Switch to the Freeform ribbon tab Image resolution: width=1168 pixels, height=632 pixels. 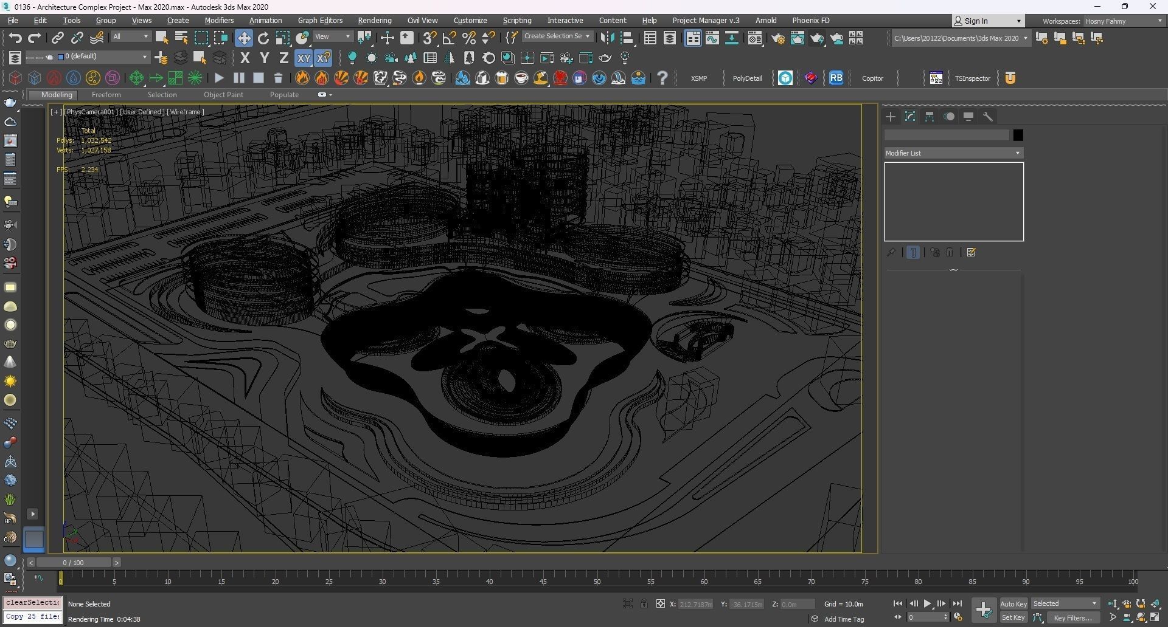[x=106, y=95]
